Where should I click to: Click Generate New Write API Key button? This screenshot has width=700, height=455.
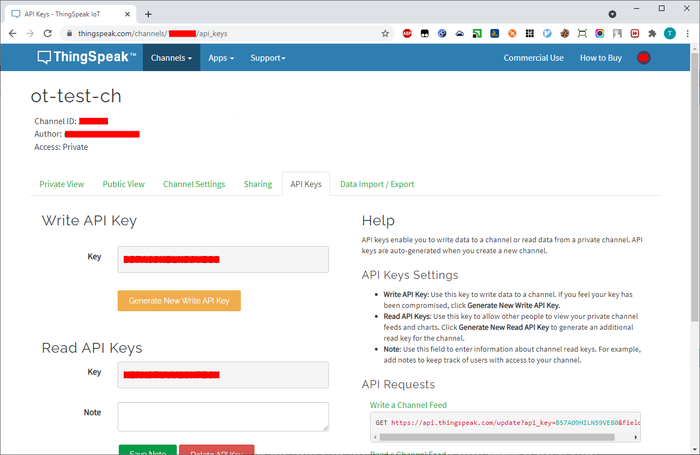pos(179,301)
